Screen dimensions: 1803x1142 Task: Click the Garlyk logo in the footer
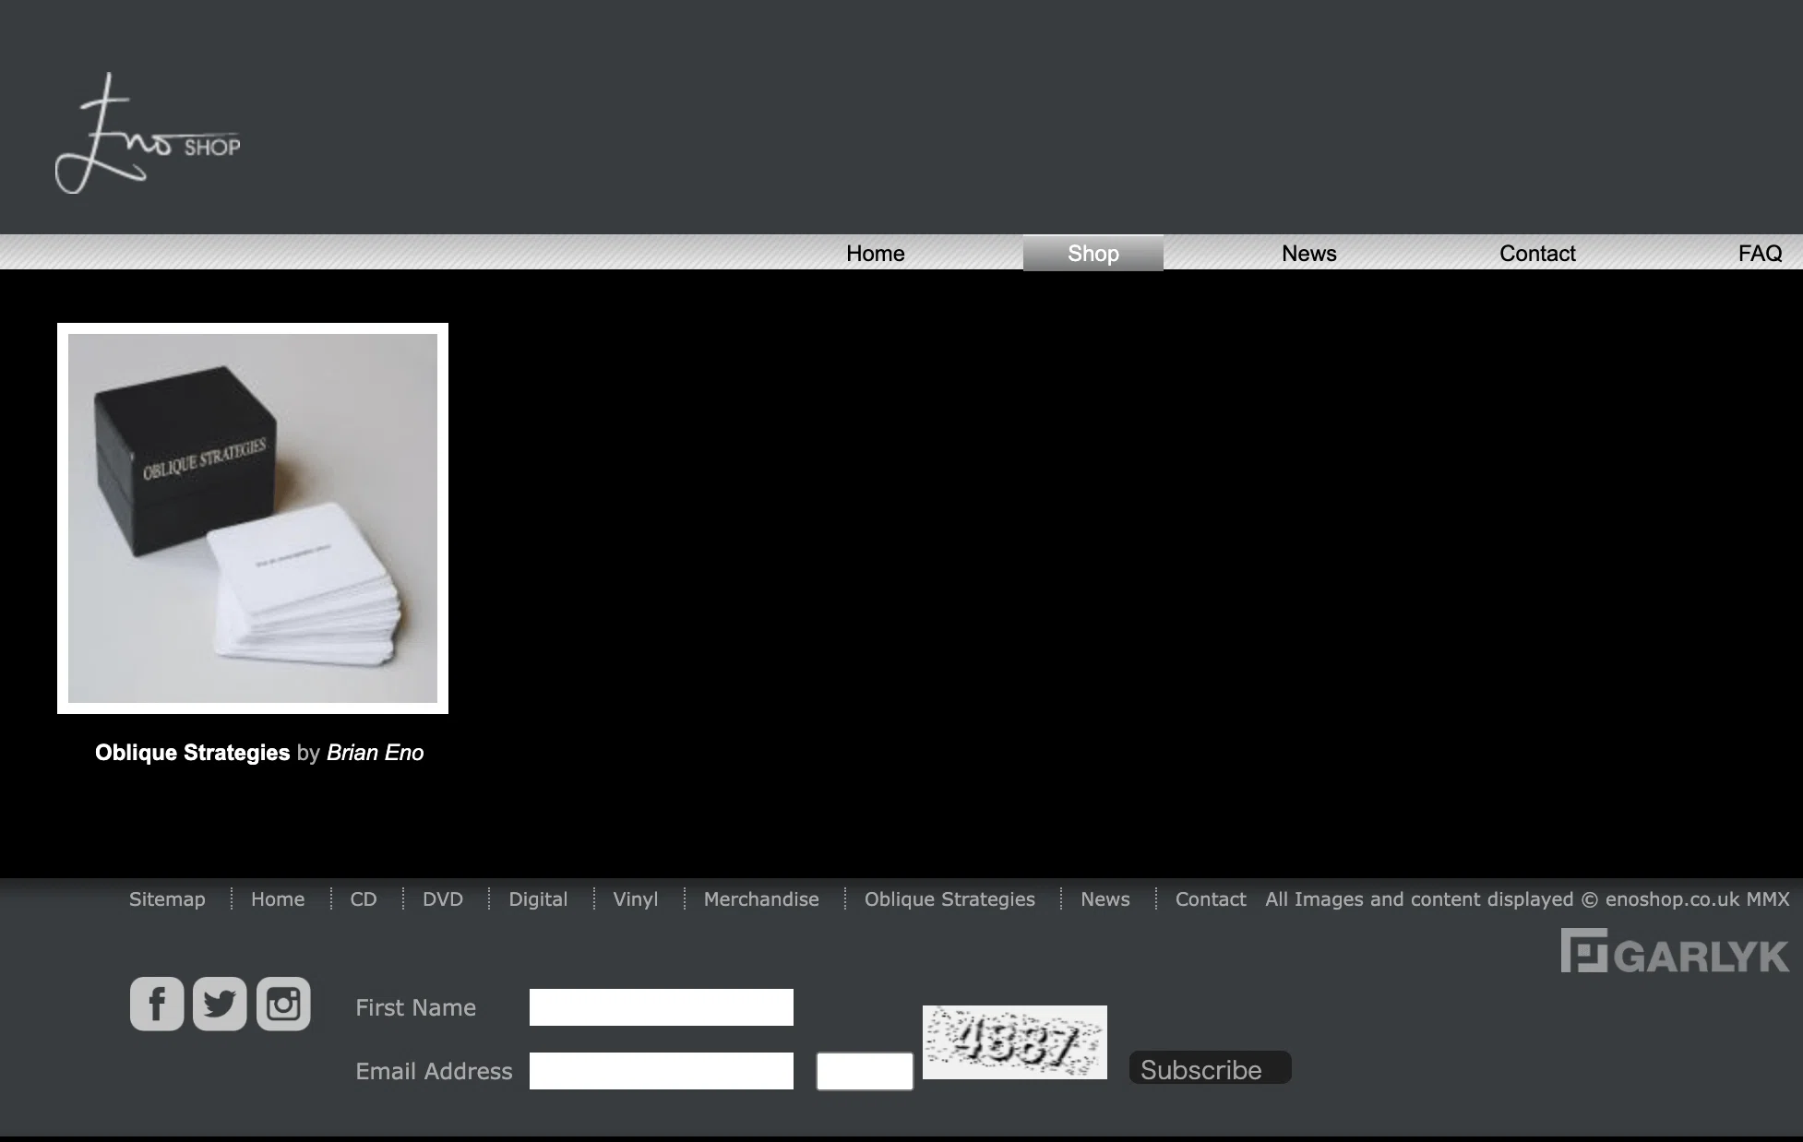(x=1675, y=951)
